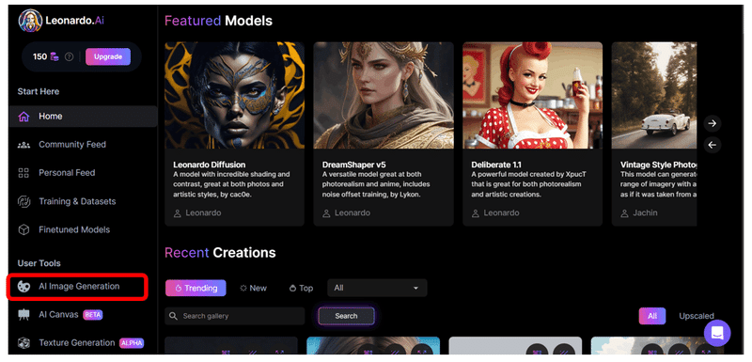Open AI Image Generation
This screenshot has width=752, height=362.
79,286
